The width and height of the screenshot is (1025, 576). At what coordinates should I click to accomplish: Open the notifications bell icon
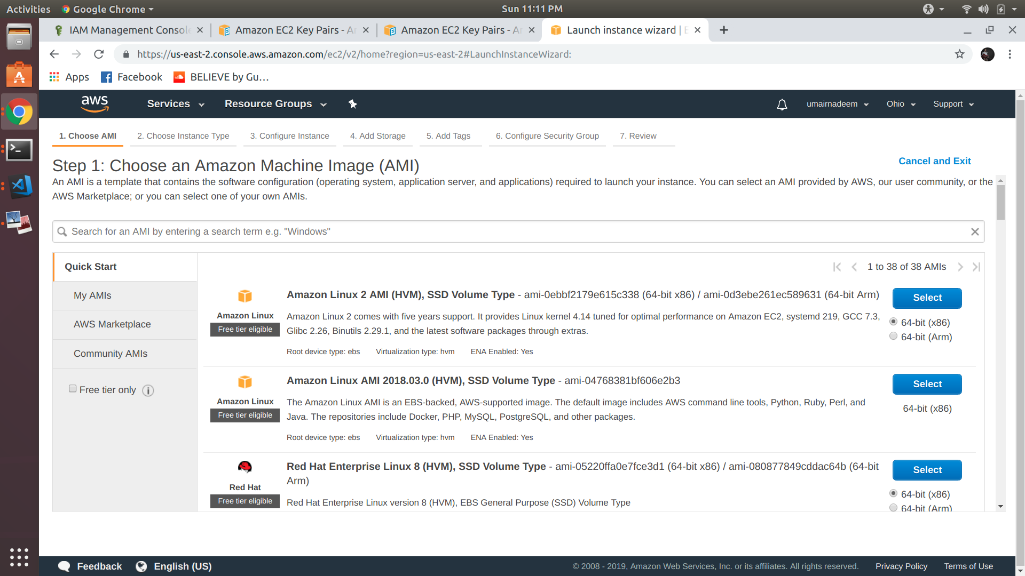tap(782, 105)
